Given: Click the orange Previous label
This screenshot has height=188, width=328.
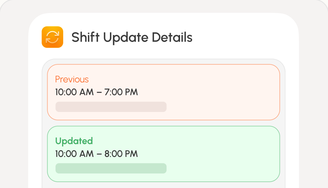Looking at the screenshot, I should point(72,79).
